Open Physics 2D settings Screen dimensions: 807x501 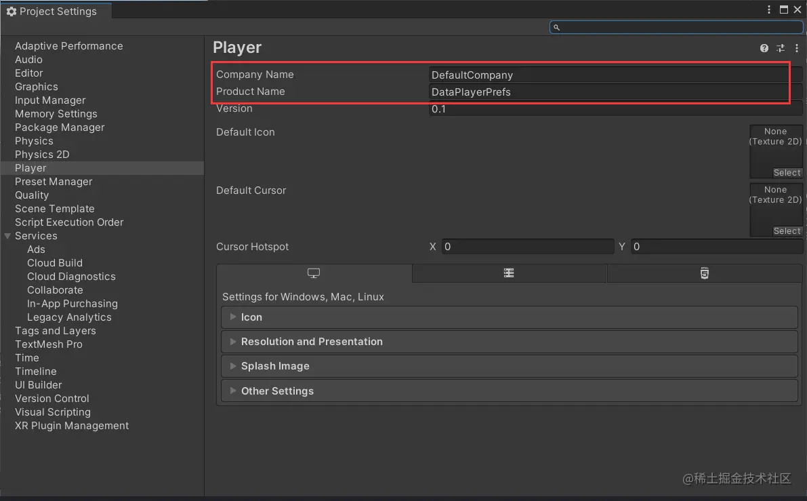[42, 155]
